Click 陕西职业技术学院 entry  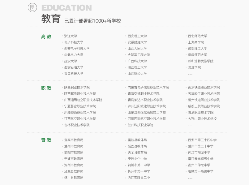(77, 87)
